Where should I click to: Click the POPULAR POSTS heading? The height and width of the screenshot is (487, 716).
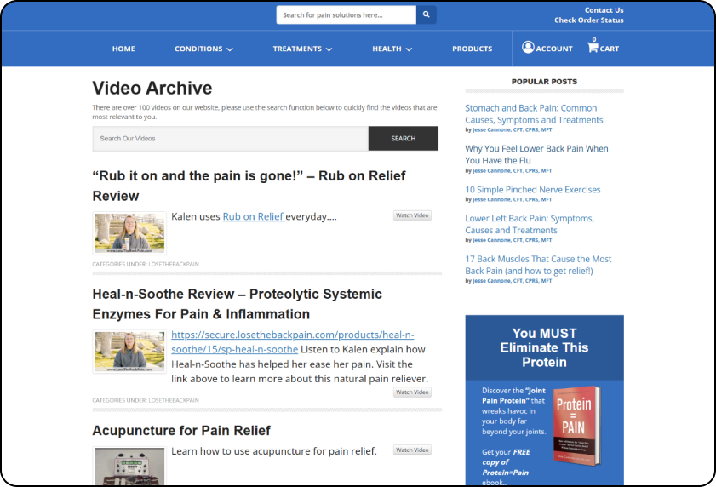coord(544,82)
